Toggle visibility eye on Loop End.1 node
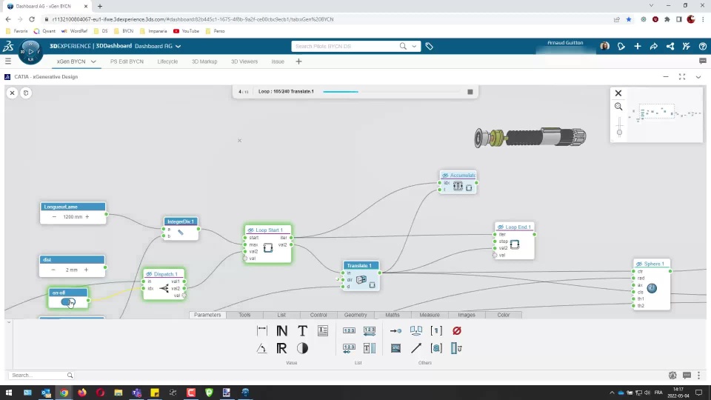Screen dimensions: 711x400 tap(501, 227)
